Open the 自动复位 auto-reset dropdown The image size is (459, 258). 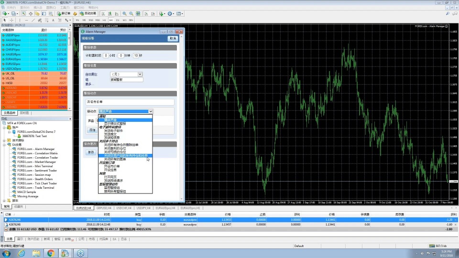(140, 75)
